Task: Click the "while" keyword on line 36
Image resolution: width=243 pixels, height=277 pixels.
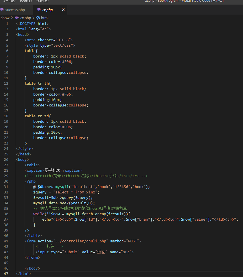Action: pos(39,214)
